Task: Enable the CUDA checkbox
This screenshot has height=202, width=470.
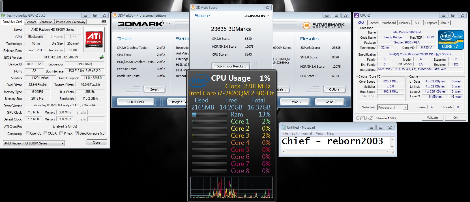Action: pos(45,133)
